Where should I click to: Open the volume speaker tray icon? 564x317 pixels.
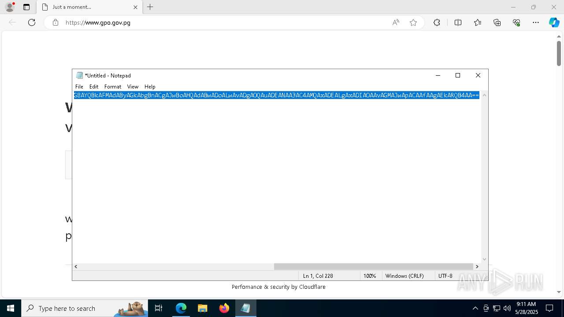click(507, 308)
